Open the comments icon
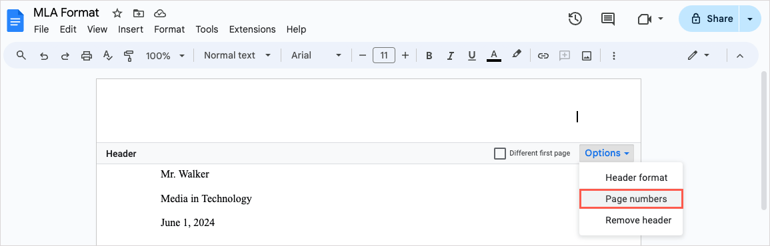The width and height of the screenshot is (770, 246). click(x=608, y=19)
